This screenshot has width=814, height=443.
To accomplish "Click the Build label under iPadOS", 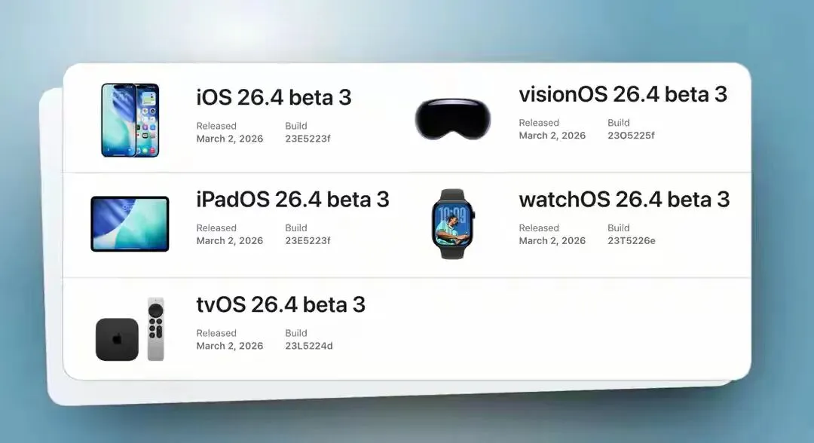I will tap(296, 228).
